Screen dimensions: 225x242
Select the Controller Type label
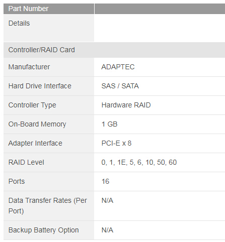(x=32, y=105)
